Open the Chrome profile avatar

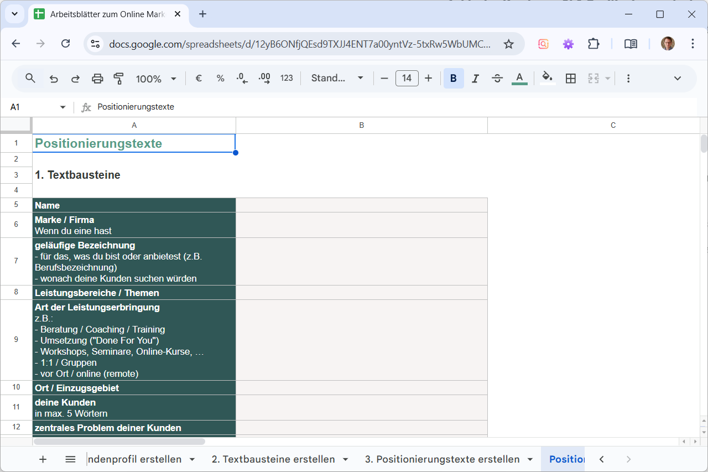coord(668,44)
